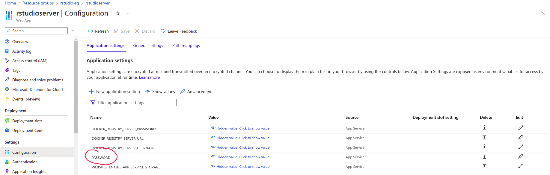The width and height of the screenshot is (550, 175).
Task: Edit the DOCKER_REGISTRY_SERVER_PASSWORD setting
Action: pyautogui.click(x=521, y=128)
